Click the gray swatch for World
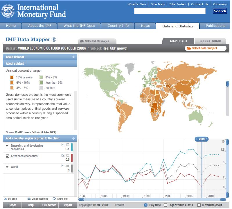Viewport: 232px width, 209px height. click(x=72, y=168)
